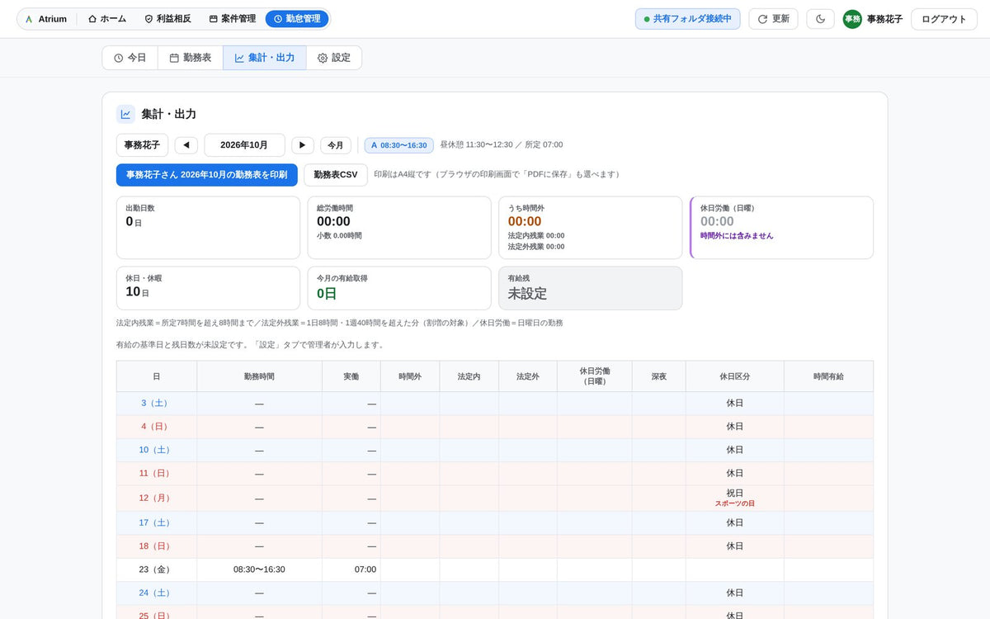
Task: Print 事務花子さん 2026年10月の勤務表
Action: (207, 175)
